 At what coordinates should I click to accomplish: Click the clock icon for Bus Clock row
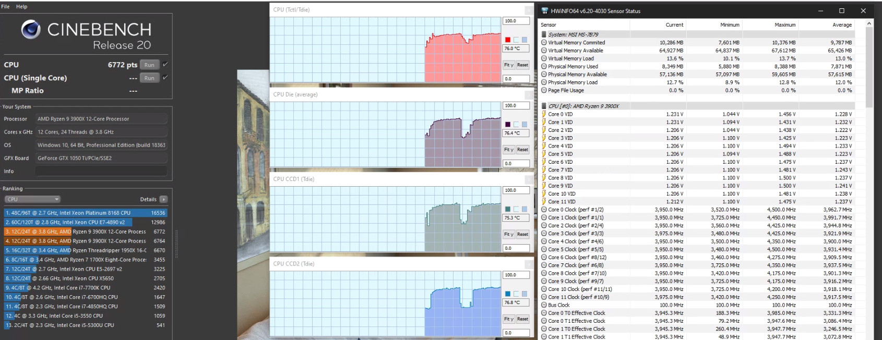(544, 305)
